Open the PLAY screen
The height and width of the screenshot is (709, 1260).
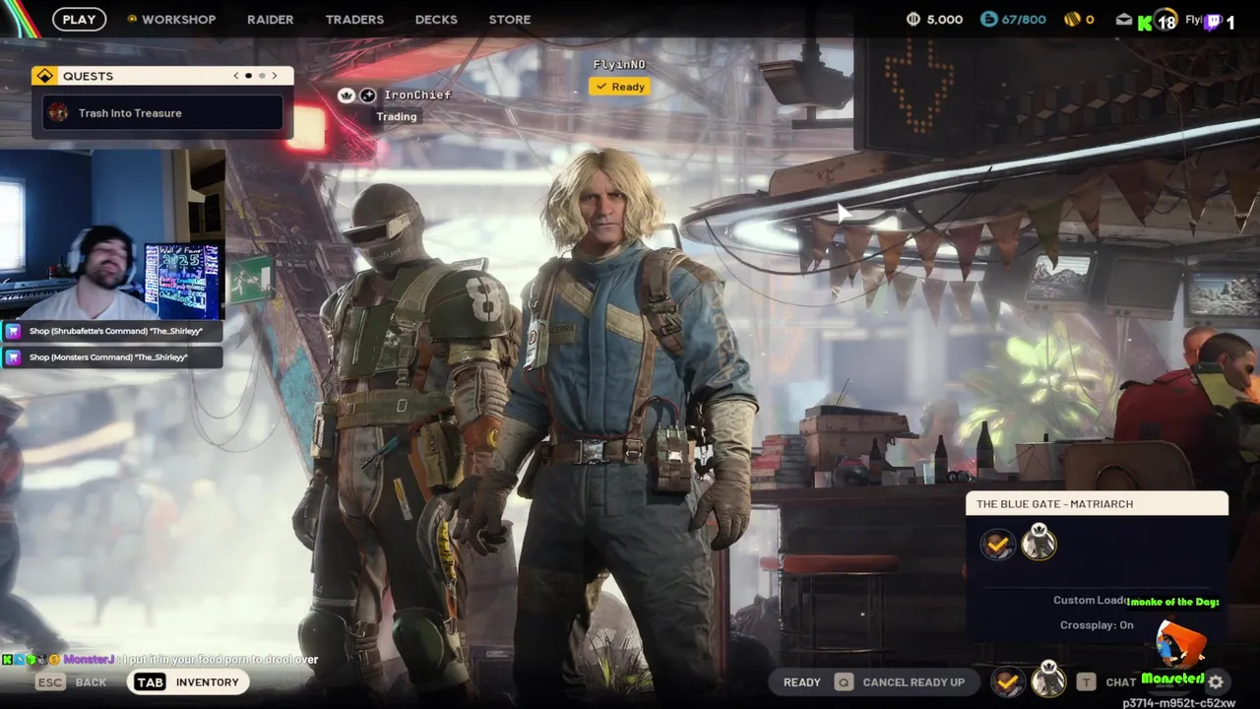click(79, 19)
